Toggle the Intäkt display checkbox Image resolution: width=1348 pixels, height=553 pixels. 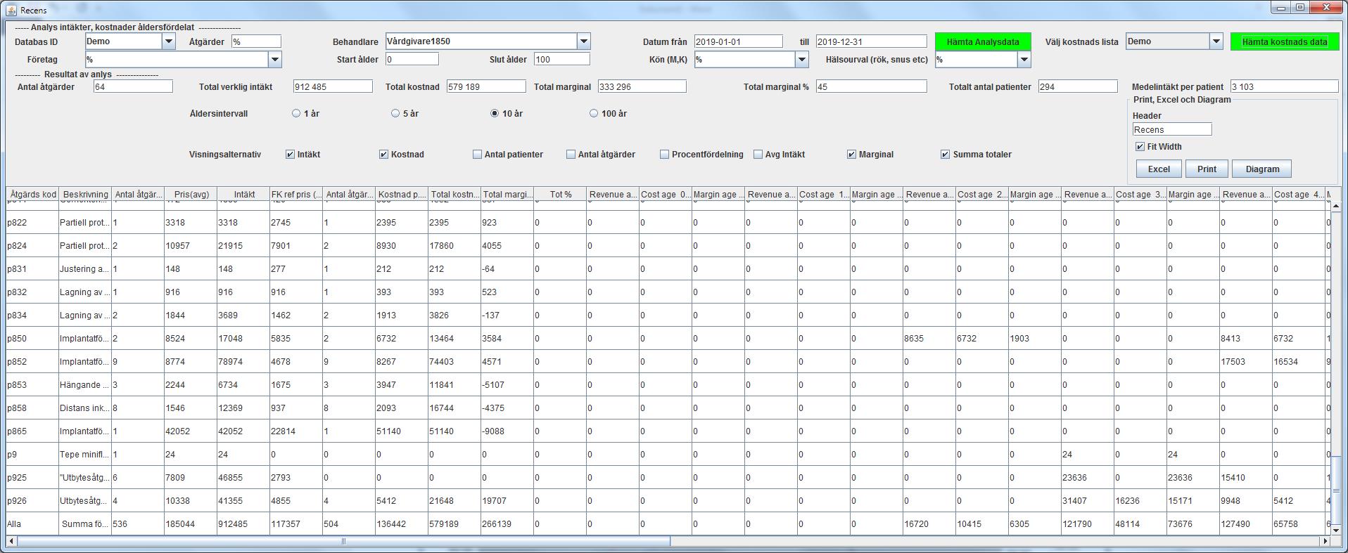click(290, 154)
